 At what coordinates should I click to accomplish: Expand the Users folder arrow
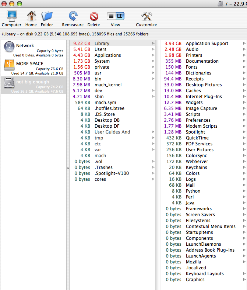(x=153, y=49)
